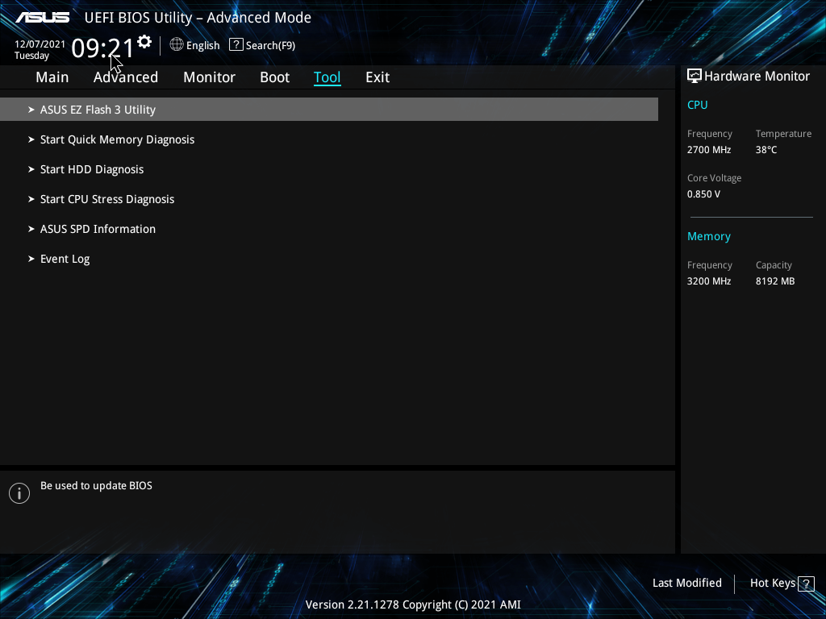Click the Hot Keys question mark icon

pos(806,584)
